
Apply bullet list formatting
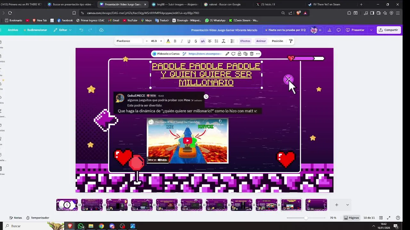click(x=217, y=41)
